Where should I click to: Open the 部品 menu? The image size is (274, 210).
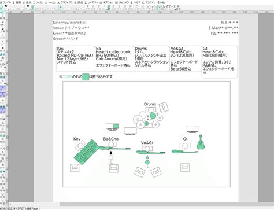79,2
